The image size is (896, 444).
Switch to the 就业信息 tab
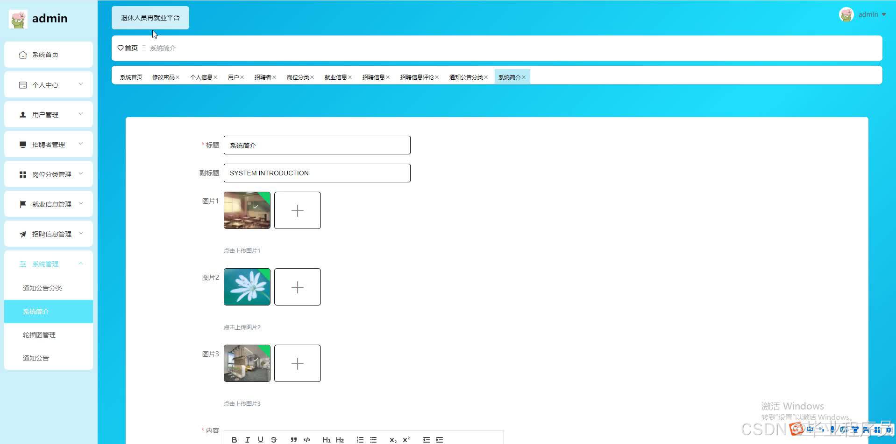coord(335,77)
